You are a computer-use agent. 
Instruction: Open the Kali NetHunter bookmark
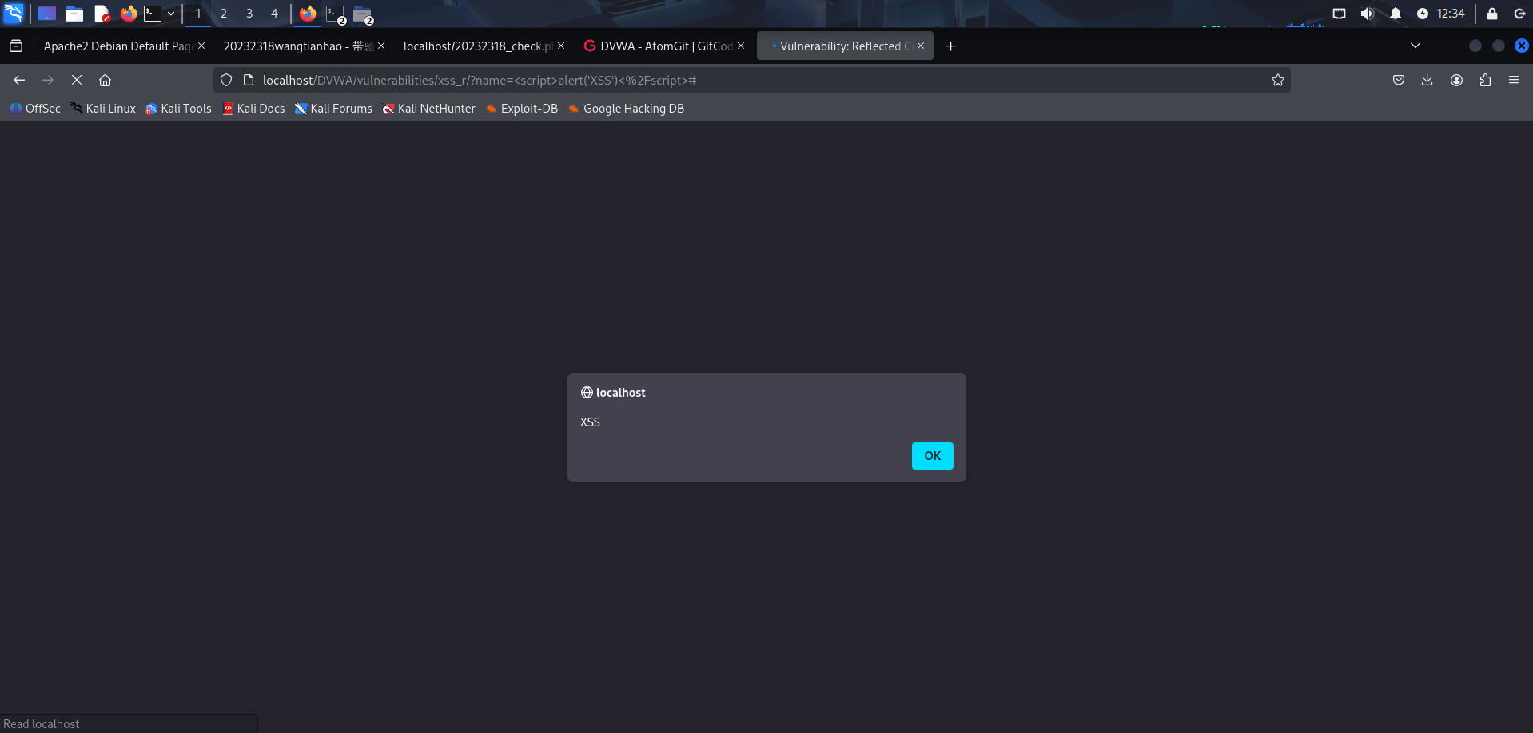[428, 109]
